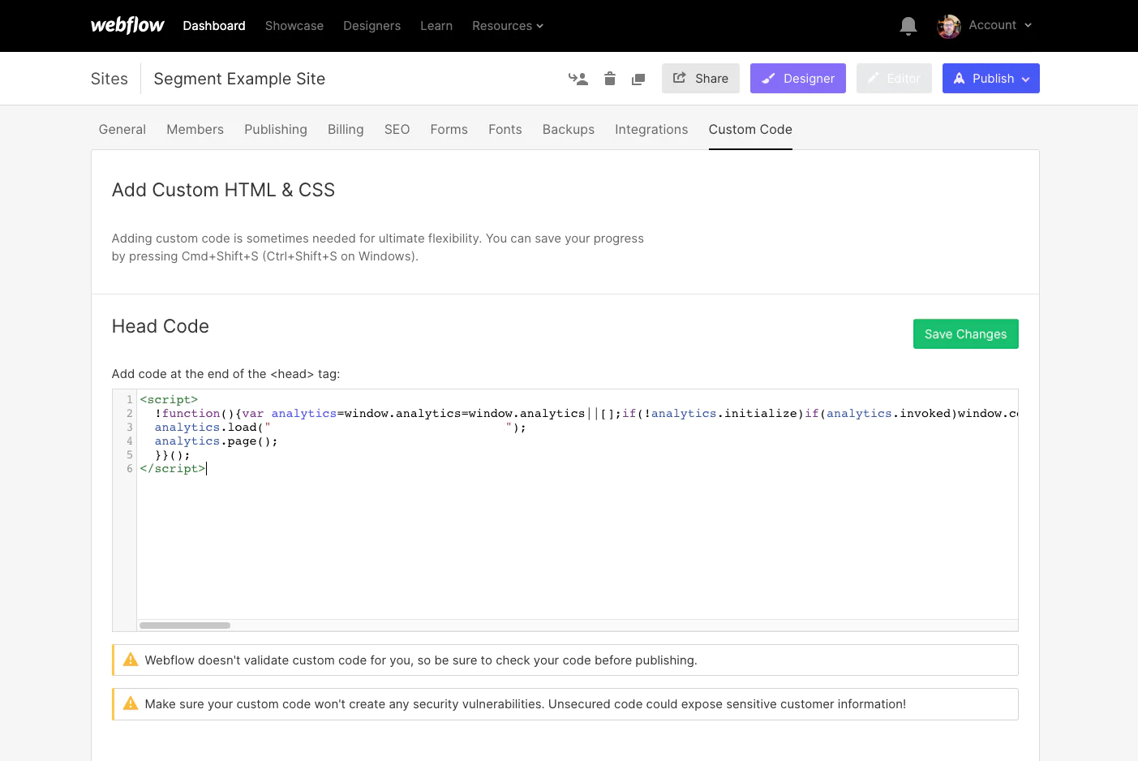
Task: Expand the Publish dropdown
Action: pyautogui.click(x=1025, y=79)
